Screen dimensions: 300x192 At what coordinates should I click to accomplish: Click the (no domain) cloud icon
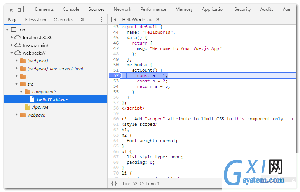(x=18, y=45)
